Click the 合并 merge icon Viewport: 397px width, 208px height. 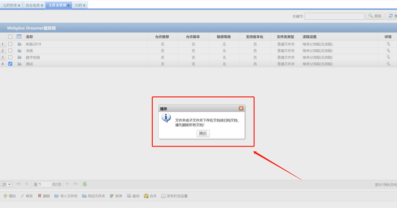coord(146,196)
